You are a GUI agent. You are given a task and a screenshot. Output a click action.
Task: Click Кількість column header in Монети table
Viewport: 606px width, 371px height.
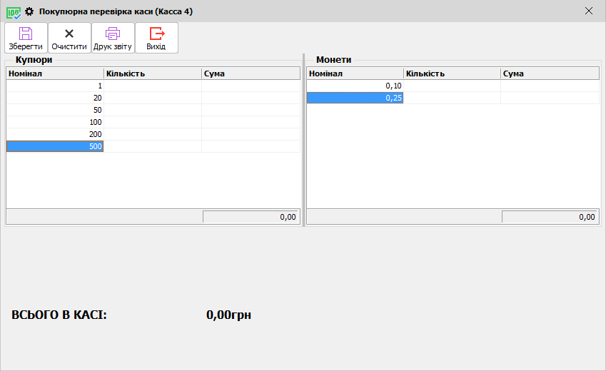[x=452, y=73]
